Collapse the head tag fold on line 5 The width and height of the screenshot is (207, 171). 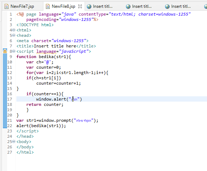[x=14, y=35]
